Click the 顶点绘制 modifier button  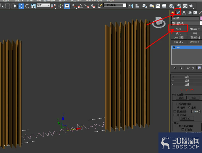click(195, 38)
